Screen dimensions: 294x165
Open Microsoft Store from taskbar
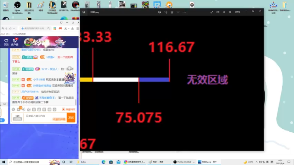111,162
